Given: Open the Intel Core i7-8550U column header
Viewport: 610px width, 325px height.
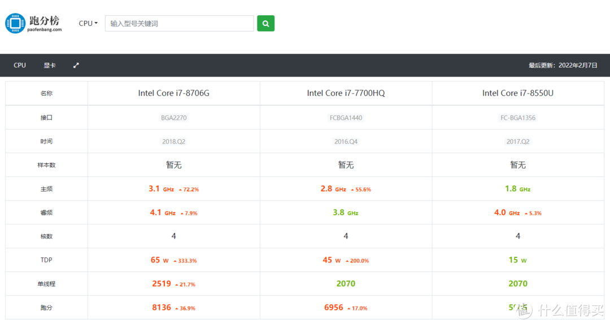Looking at the screenshot, I should (x=518, y=93).
